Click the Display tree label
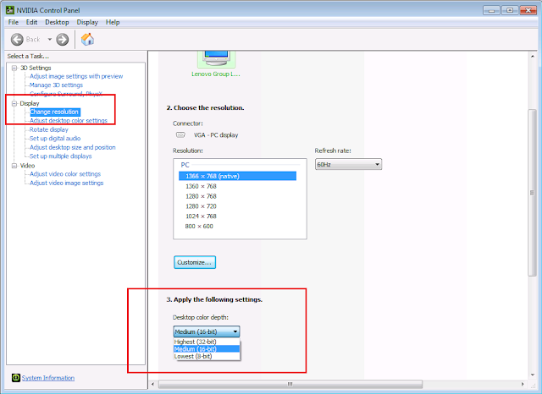The width and height of the screenshot is (542, 394). [x=30, y=103]
